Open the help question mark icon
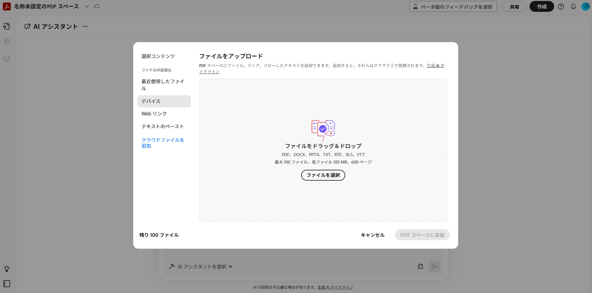The image size is (592, 293). pos(561,7)
